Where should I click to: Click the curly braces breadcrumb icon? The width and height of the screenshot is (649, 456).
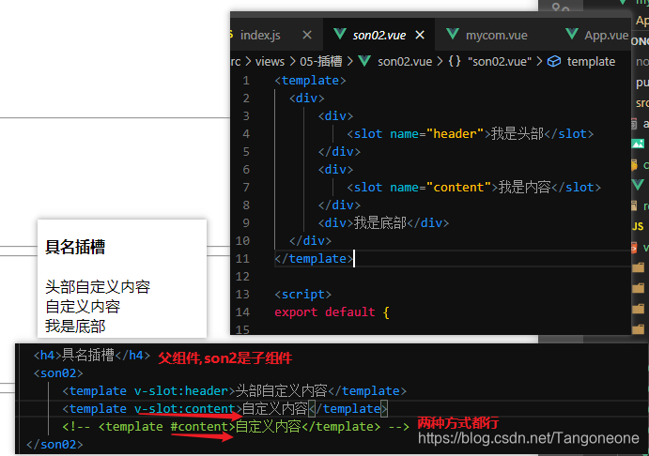pyautogui.click(x=454, y=62)
